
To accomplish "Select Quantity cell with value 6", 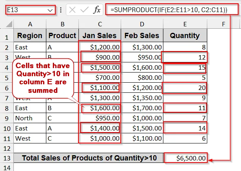I will tap(185, 138).
